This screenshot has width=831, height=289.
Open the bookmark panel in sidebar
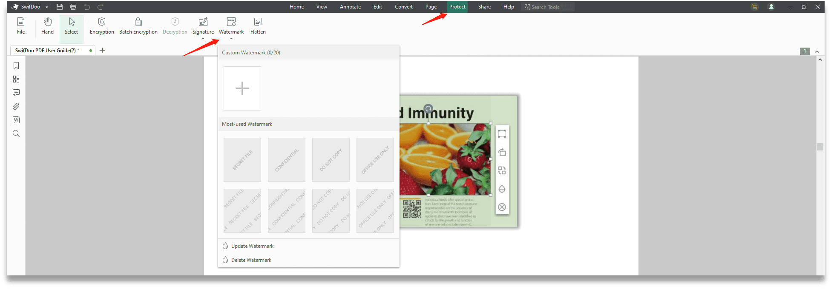(16, 65)
